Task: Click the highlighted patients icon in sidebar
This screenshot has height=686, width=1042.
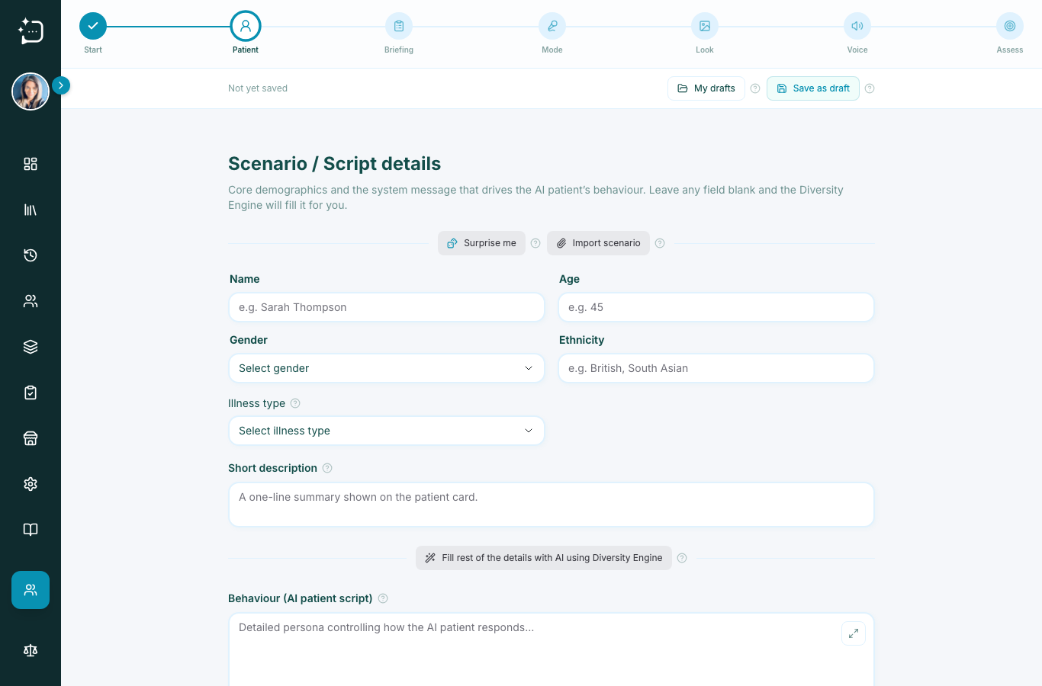Action: (31, 590)
